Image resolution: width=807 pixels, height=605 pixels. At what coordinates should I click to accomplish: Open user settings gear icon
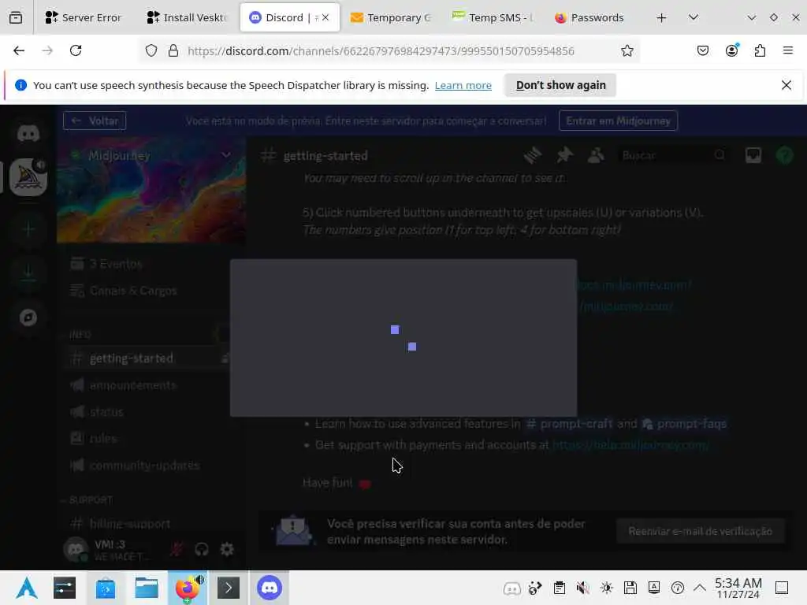227,549
